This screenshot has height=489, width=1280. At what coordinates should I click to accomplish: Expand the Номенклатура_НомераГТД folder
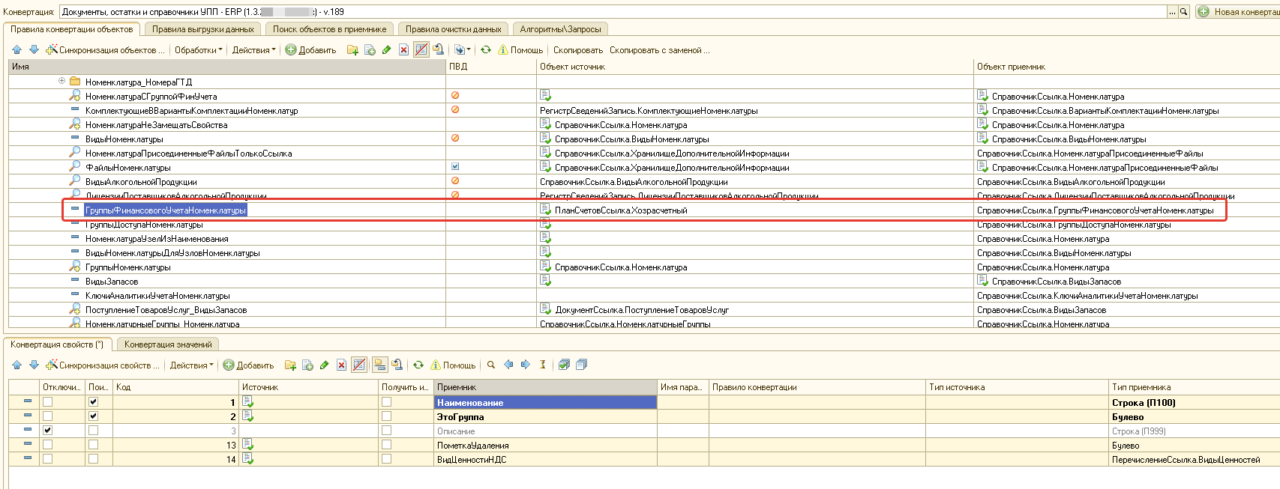pos(61,82)
